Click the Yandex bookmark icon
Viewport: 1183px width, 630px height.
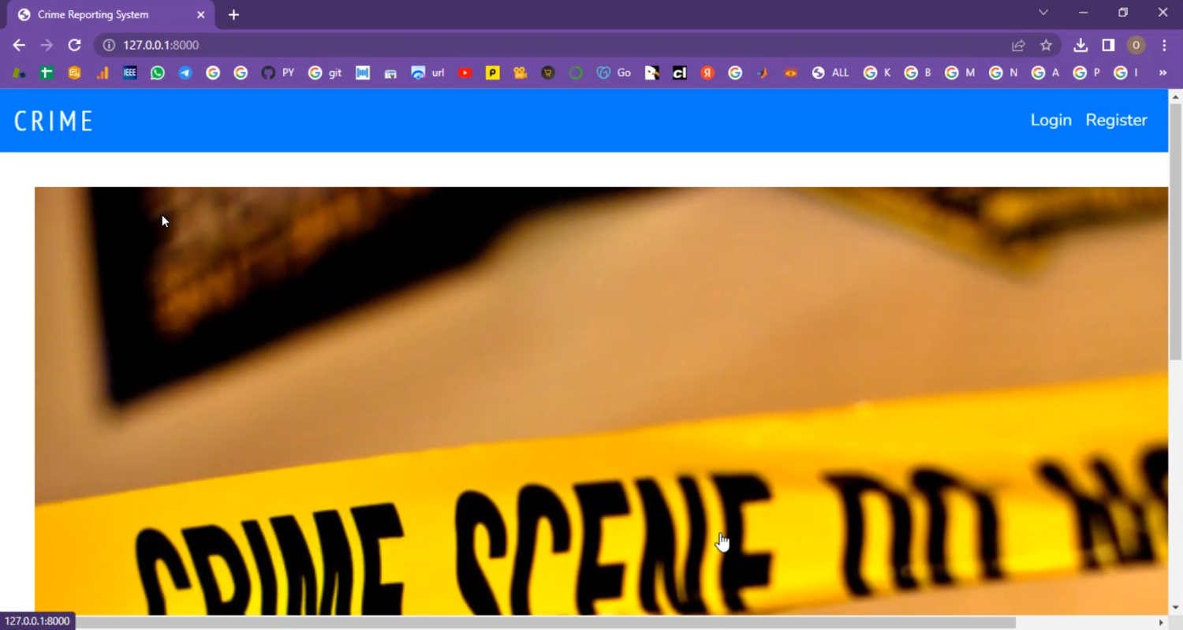click(707, 73)
